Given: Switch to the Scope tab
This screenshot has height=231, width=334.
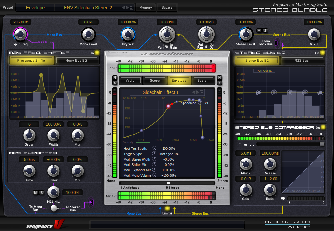Looking at the screenshot, I should tap(155, 80).
